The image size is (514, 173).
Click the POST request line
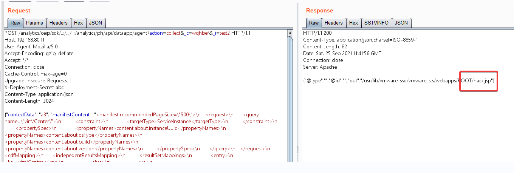128,33
